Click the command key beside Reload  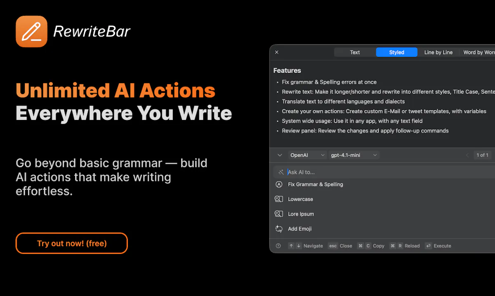pos(393,246)
